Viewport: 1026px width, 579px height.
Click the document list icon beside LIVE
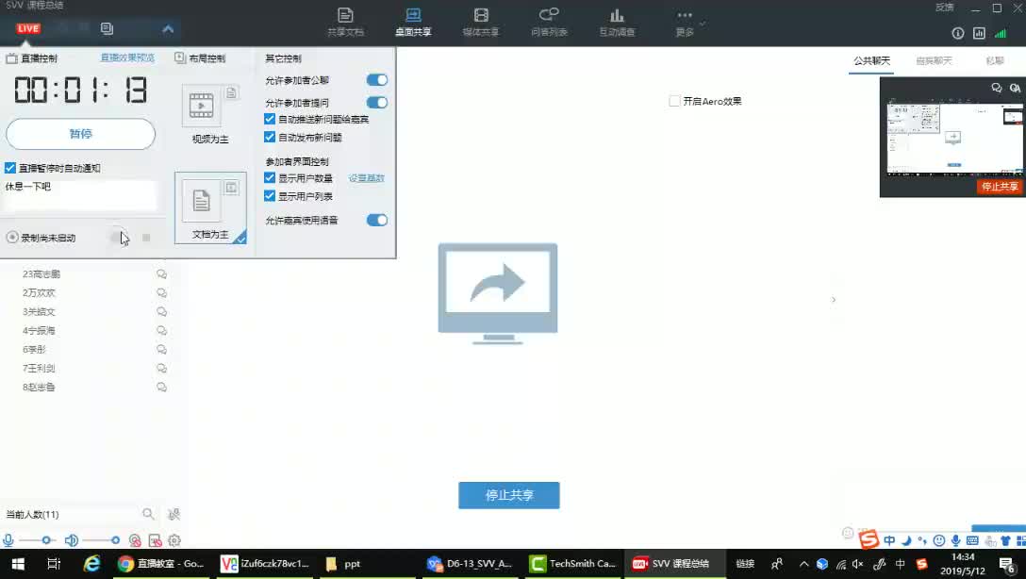tap(107, 28)
